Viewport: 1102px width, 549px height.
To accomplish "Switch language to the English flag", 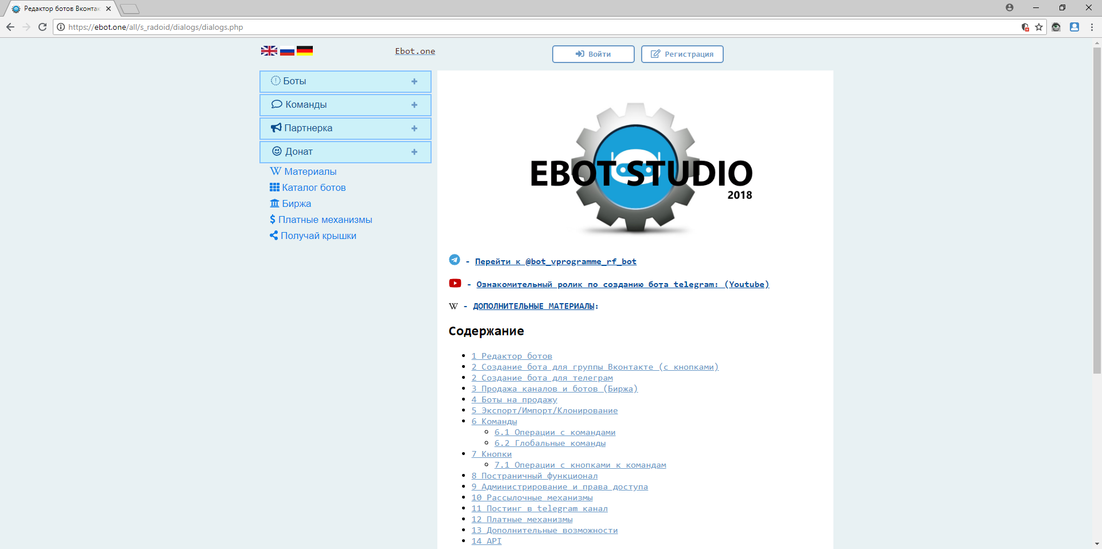I will (269, 51).
